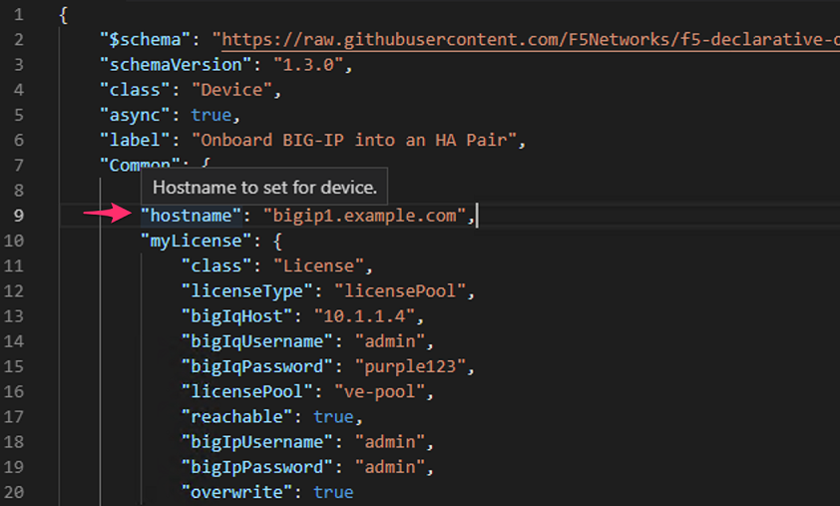This screenshot has width=840, height=506.
Task: Click the "licensePool" licenseType value
Action: tap(400, 291)
